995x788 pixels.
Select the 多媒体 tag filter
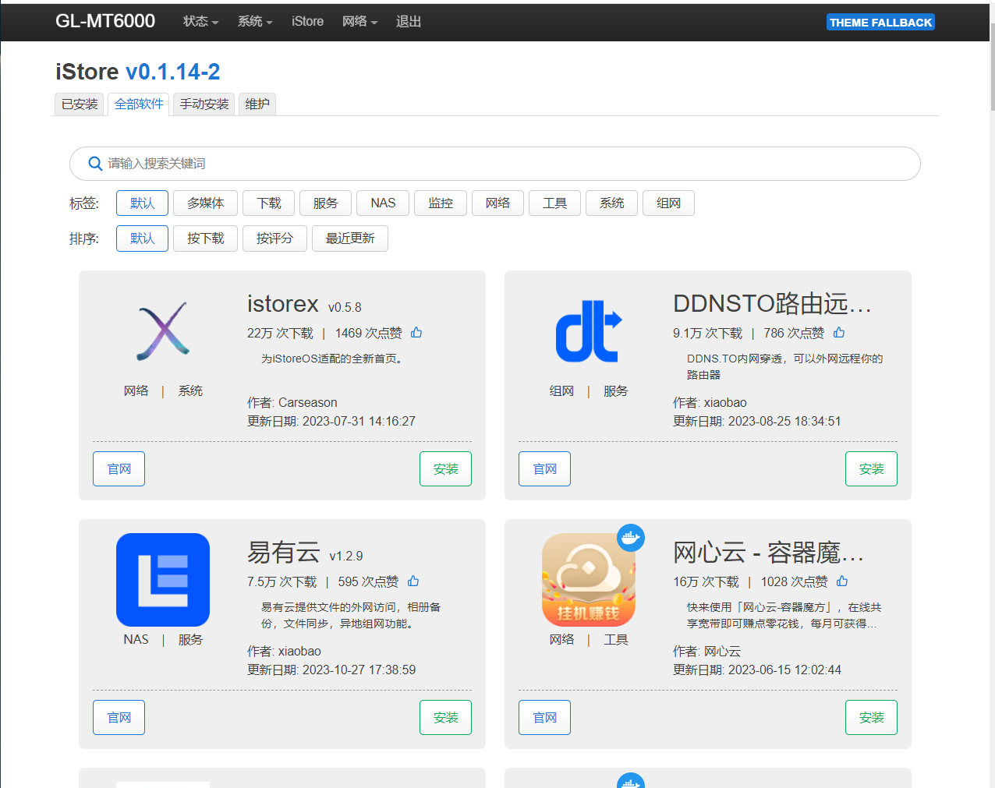point(205,203)
